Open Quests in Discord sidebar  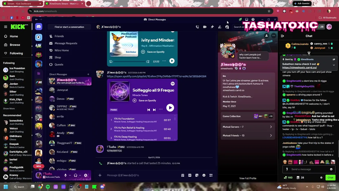coord(70,64)
